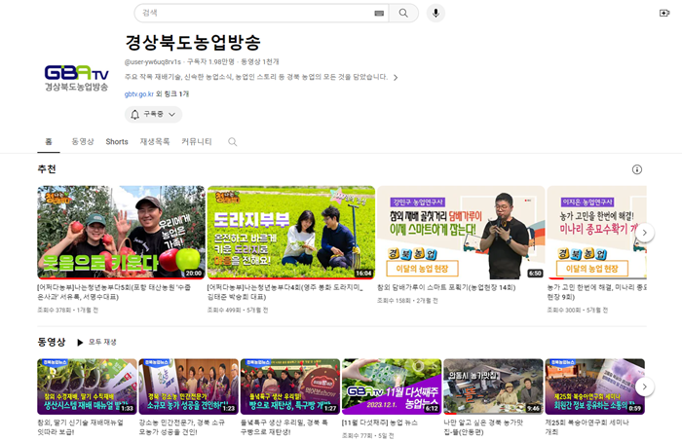
Task: Click the info icon in 추천 section
Action: coord(637,169)
